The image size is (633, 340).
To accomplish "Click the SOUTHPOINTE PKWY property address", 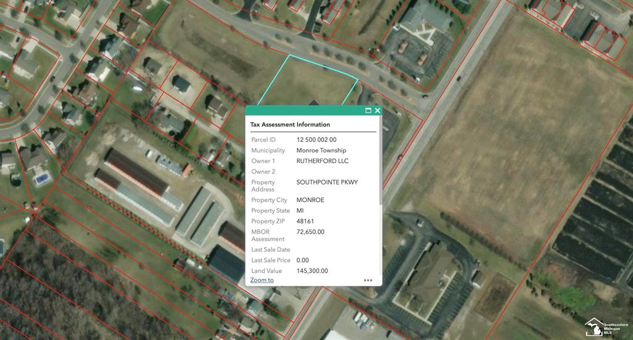I will (x=327, y=183).
